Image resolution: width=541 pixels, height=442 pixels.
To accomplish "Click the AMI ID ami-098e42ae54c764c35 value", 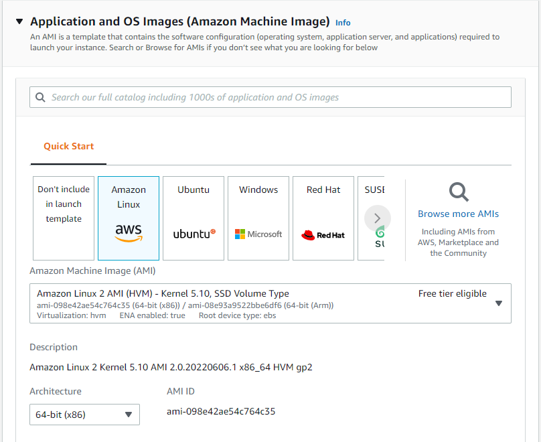I will 221,411.
